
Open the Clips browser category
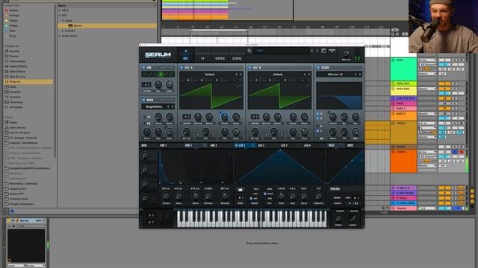tap(13, 87)
